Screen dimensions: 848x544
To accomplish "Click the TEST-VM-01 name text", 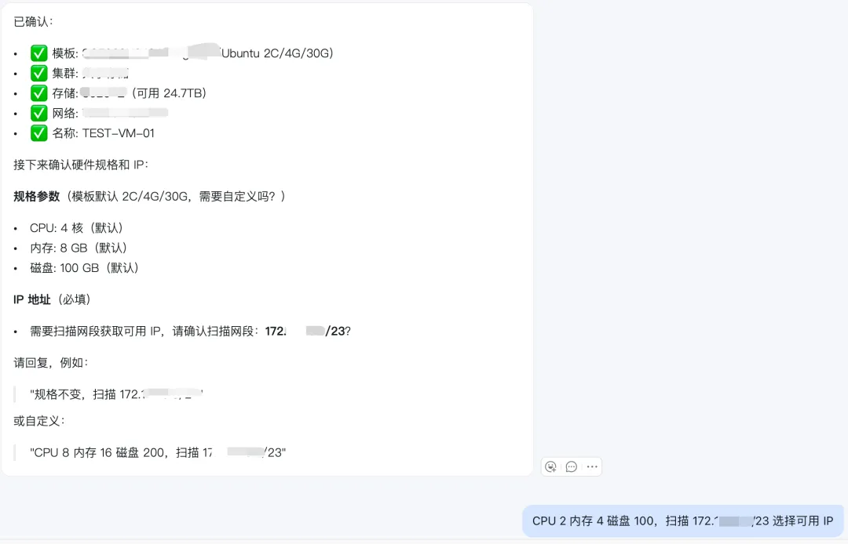I will [x=118, y=133].
